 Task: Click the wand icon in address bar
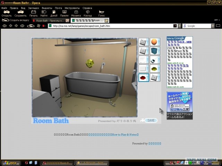pyautogui.click(x=175, y=26)
